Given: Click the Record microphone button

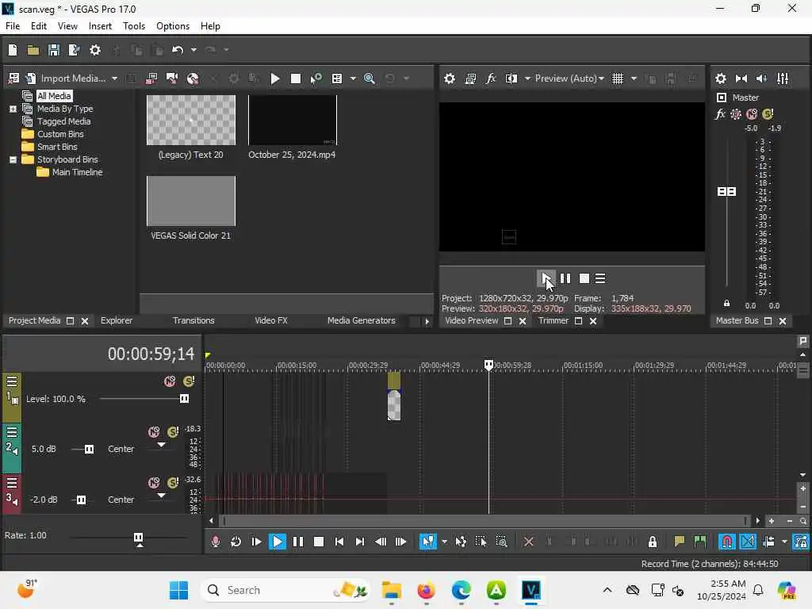Looking at the screenshot, I should pyautogui.click(x=216, y=542).
